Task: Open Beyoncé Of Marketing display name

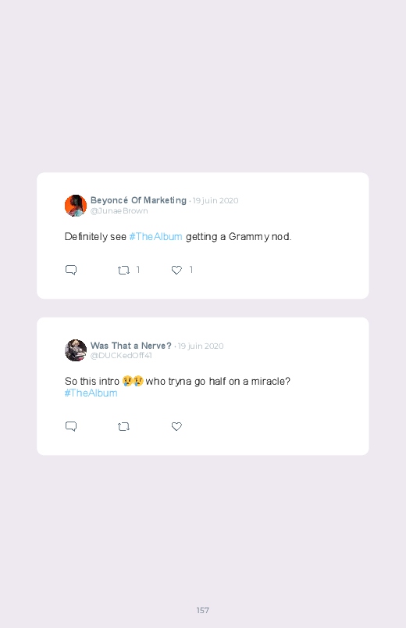Action: point(138,200)
